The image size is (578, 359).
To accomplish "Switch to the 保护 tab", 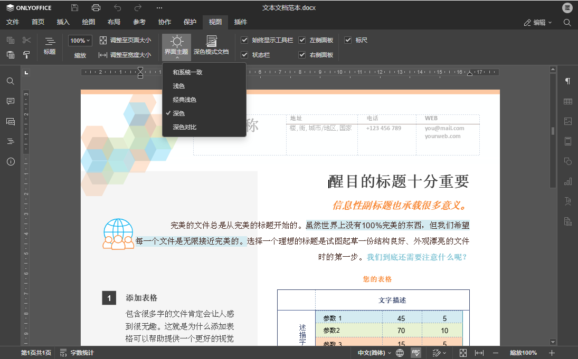I will coord(190,22).
